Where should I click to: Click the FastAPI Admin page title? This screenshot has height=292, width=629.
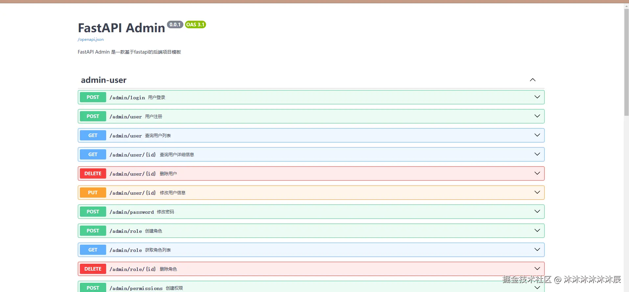click(x=122, y=28)
